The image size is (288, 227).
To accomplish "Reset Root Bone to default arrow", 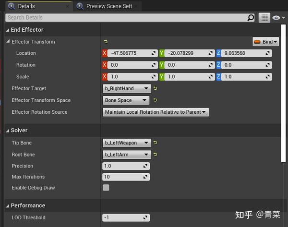I will pos(156,155).
